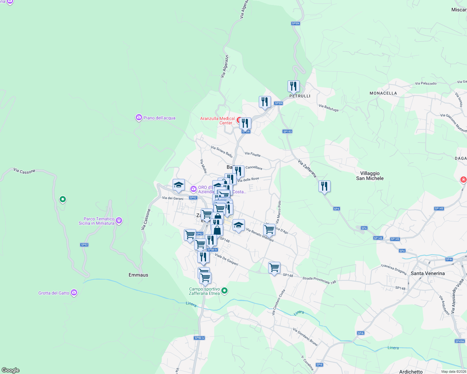Click the shopping bag icon in Zafferana center

(217, 230)
